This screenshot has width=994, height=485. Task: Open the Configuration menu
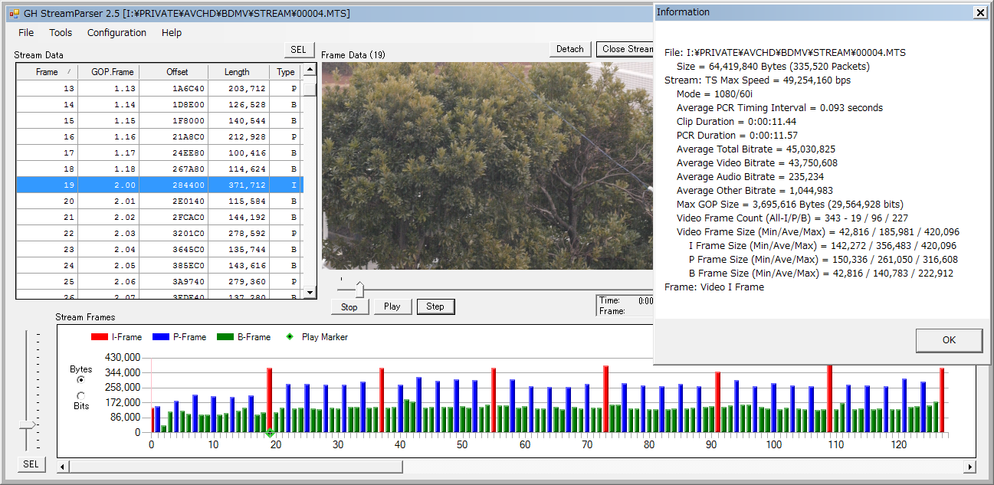116,33
